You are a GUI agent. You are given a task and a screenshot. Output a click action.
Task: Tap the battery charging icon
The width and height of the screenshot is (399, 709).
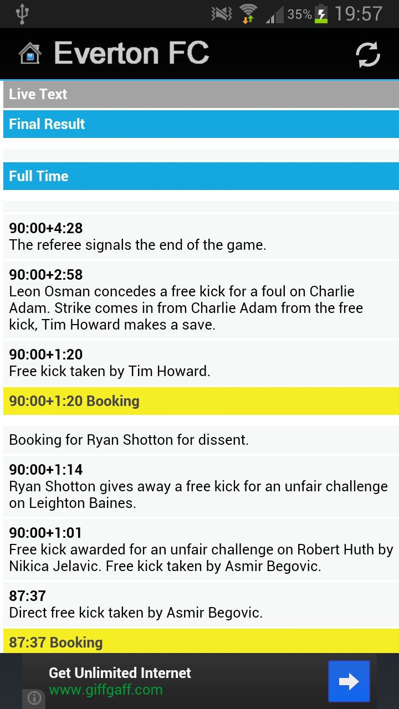tap(321, 14)
